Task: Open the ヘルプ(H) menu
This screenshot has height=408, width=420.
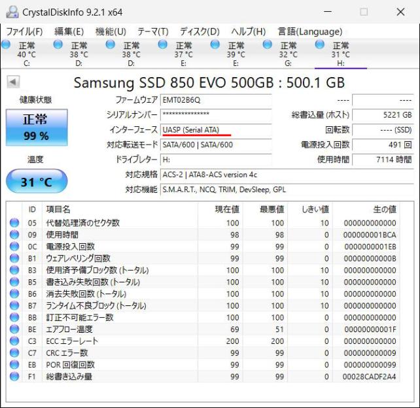Action: 249,31
